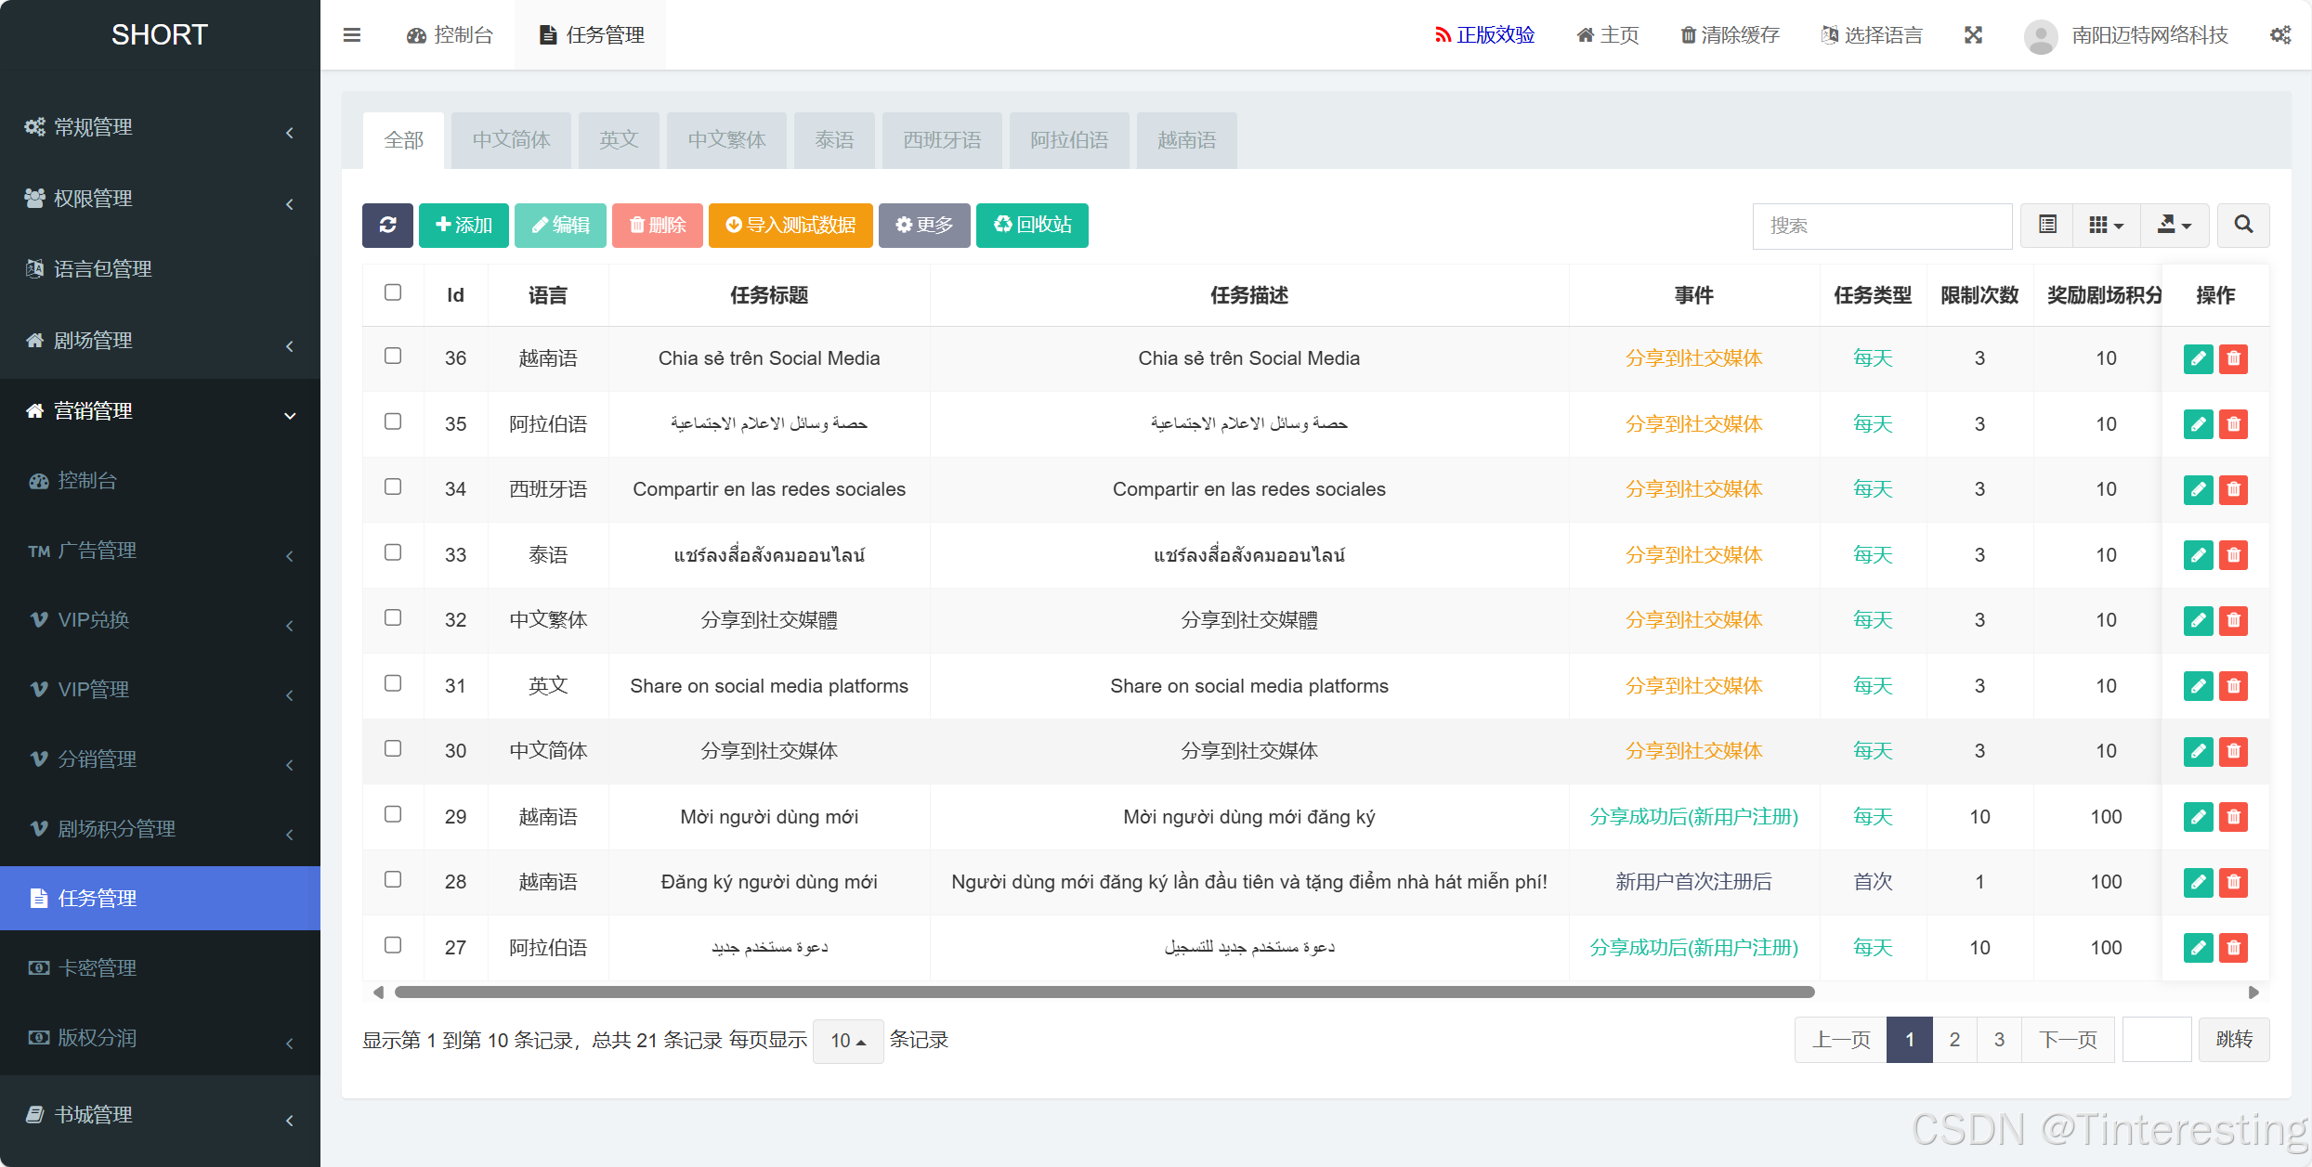Click the 搜索 search input field
Screen dimensions: 2312x1167
(x=1882, y=226)
